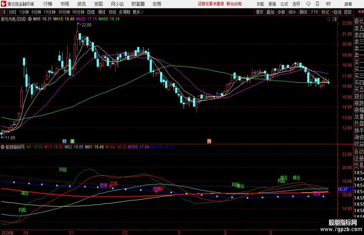Image resolution: width=364 pixels, height=235 pixels.
Task: Expand the 更多 periods chevron
Action: coord(142,12)
